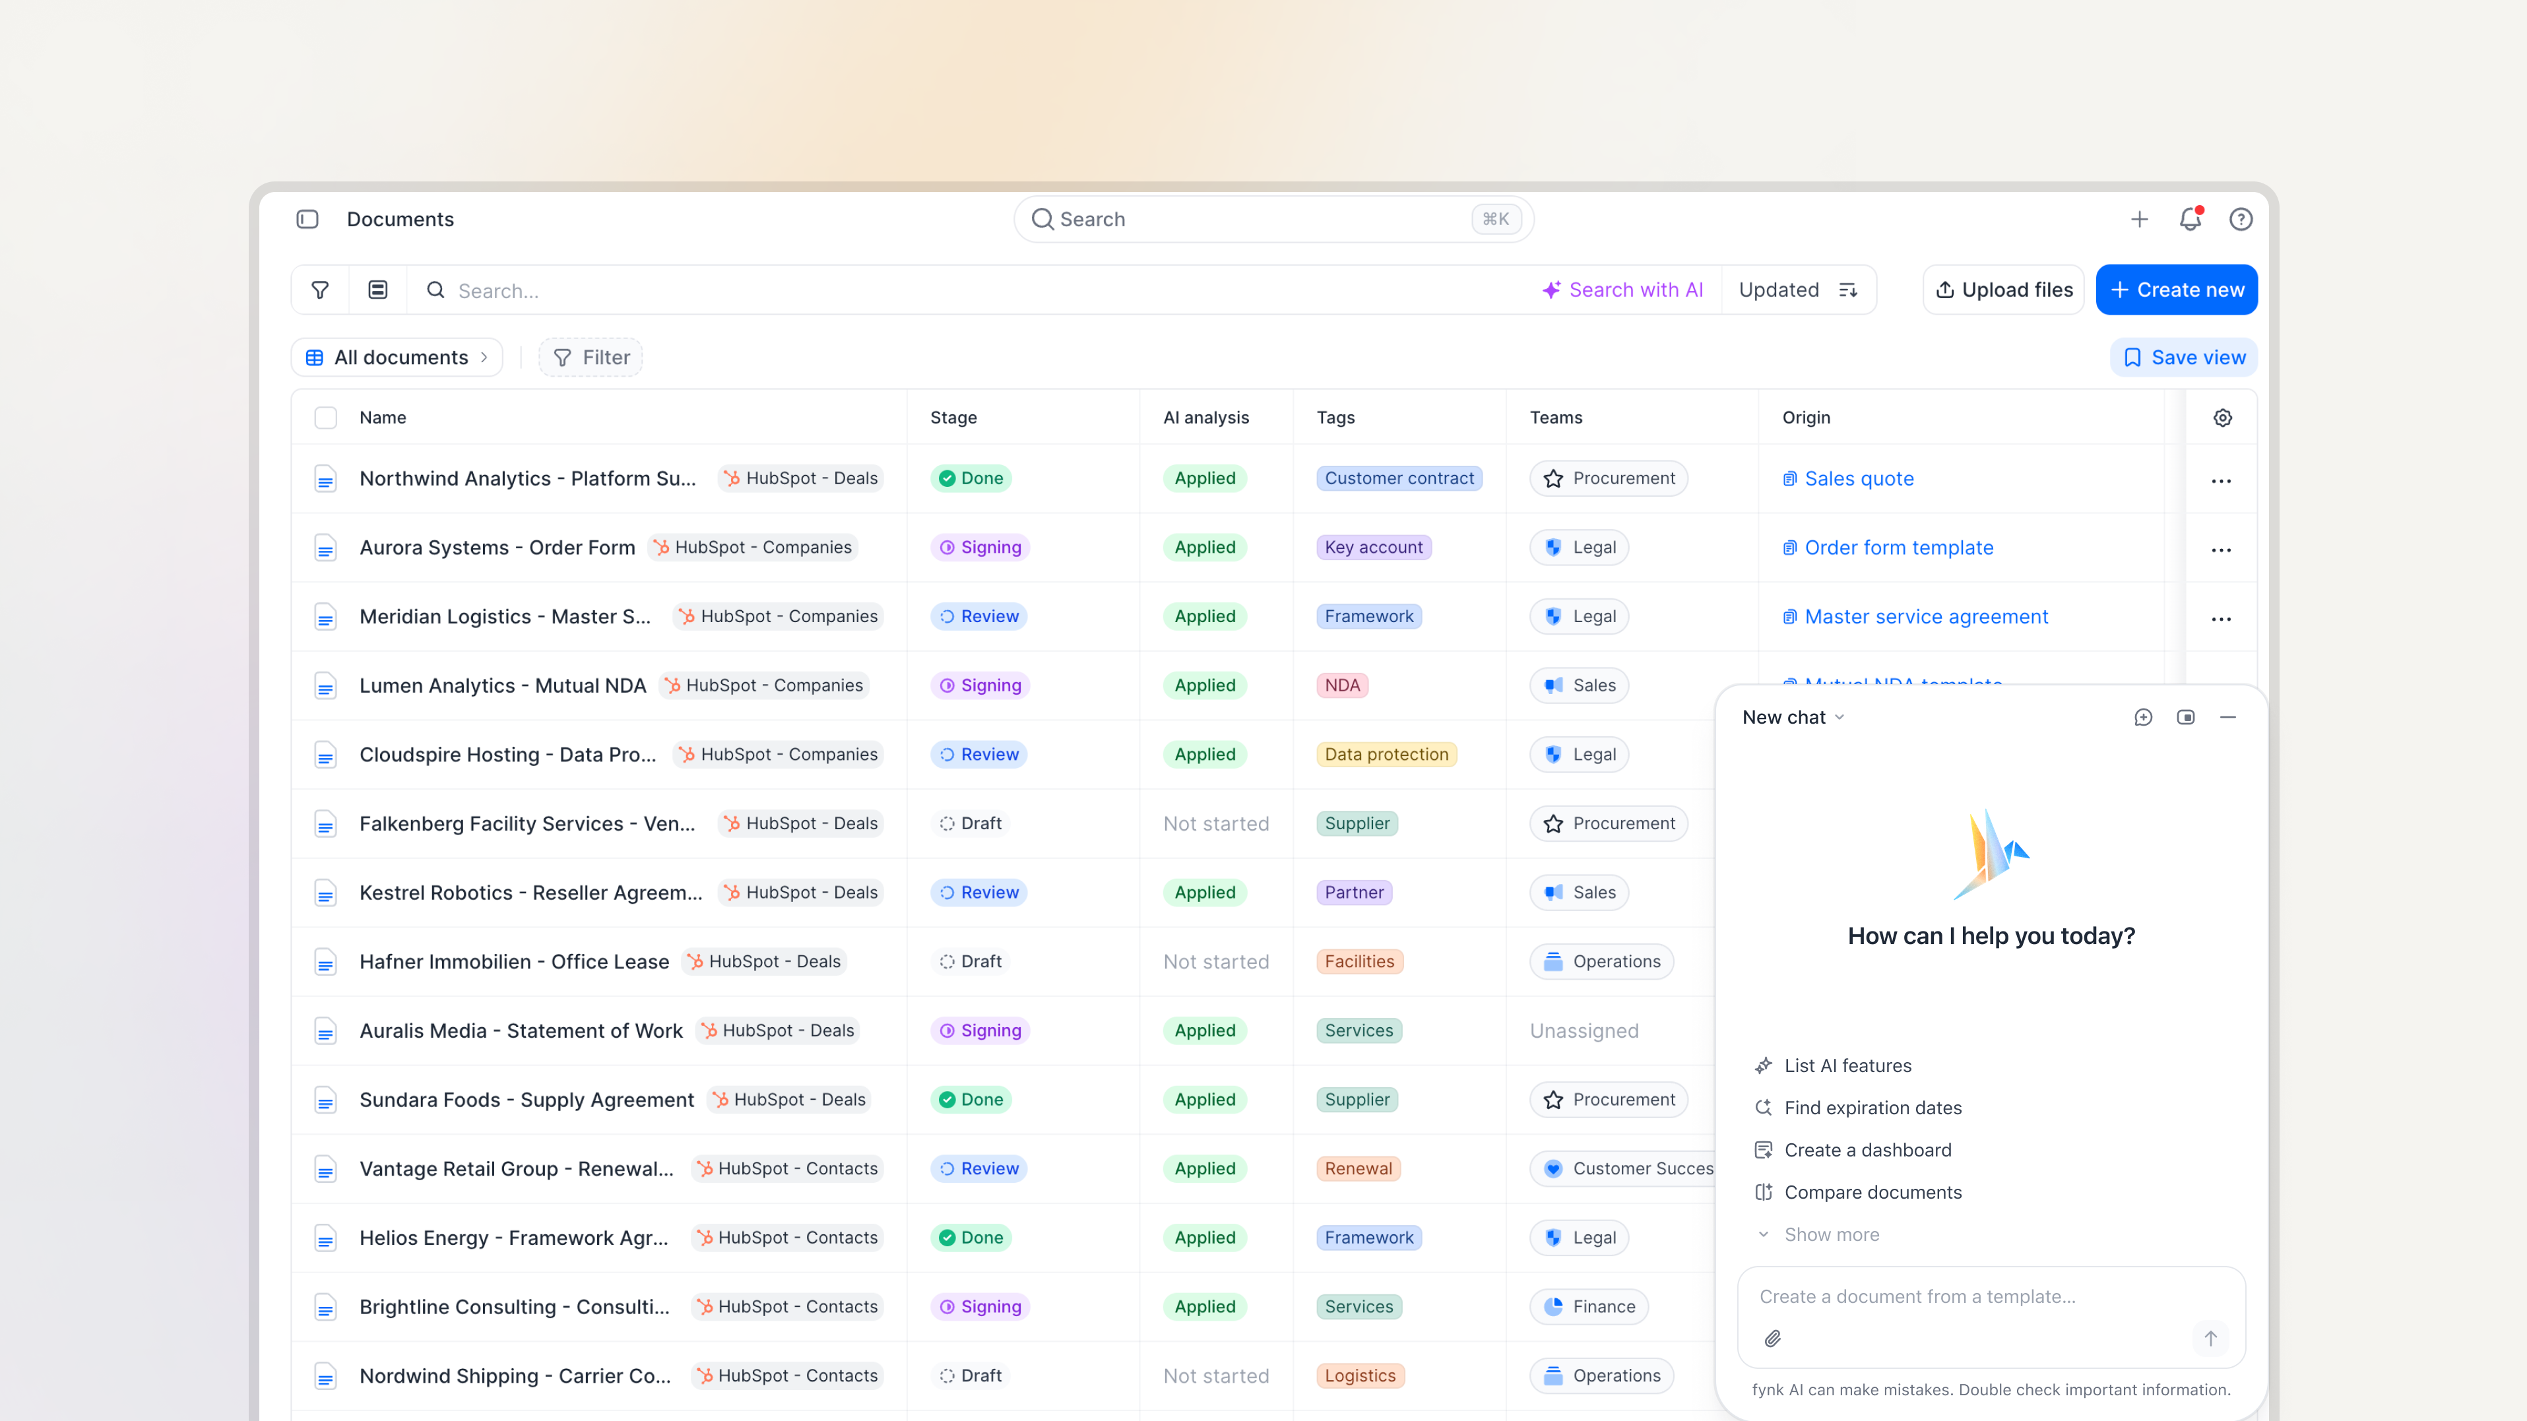
Task: Click document icon for Cloudspire Hosting row
Action: (326, 755)
